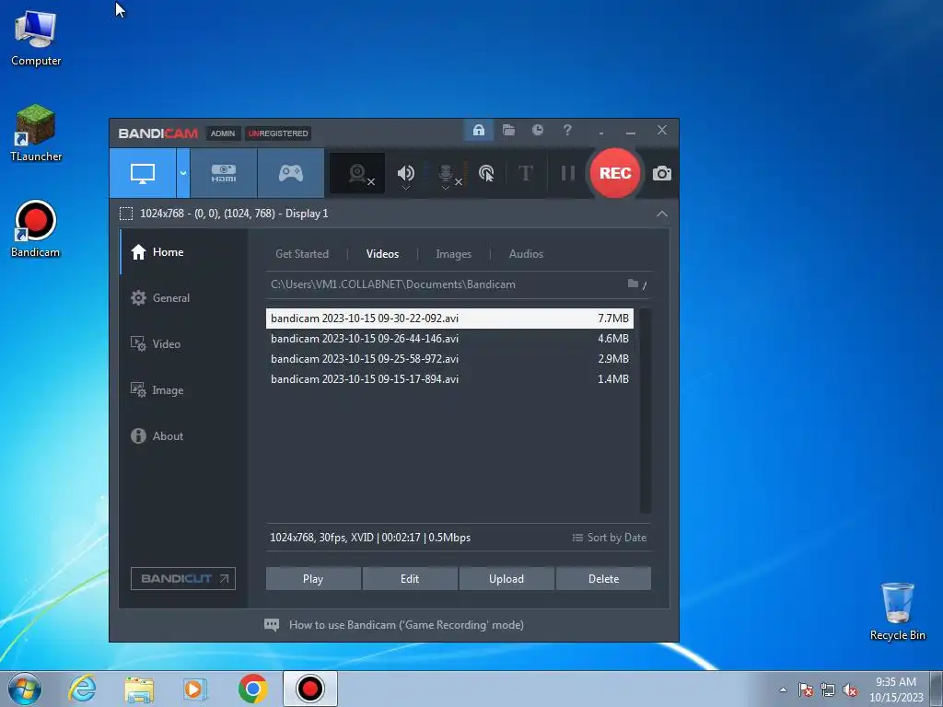Toggle webcam overlay icon

pos(358,173)
